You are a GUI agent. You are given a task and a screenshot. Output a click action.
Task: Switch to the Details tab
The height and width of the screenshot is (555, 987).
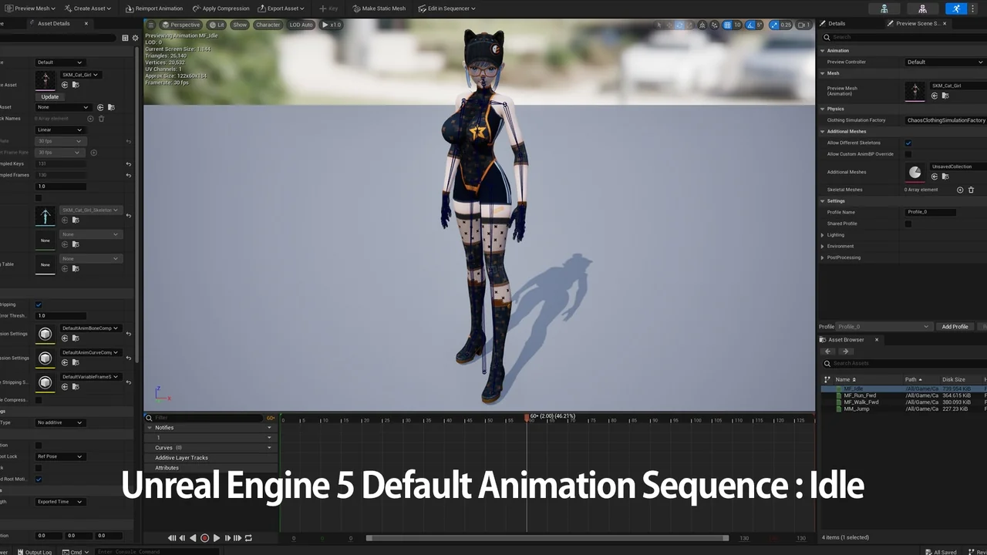pyautogui.click(x=837, y=24)
